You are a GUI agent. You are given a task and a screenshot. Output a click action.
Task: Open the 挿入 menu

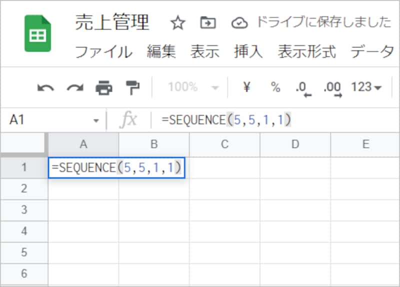point(248,51)
